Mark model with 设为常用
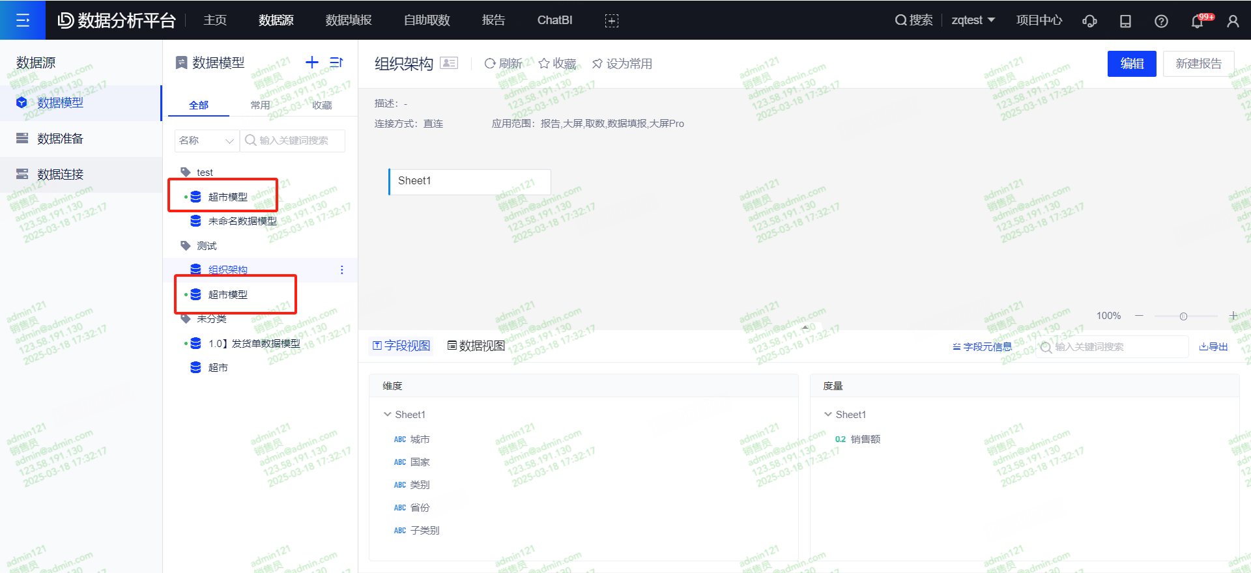 [622, 64]
